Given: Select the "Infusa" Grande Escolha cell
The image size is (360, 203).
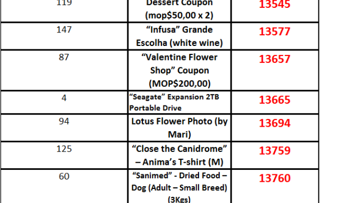Looking at the screenshot, I should pyautogui.click(x=179, y=36).
